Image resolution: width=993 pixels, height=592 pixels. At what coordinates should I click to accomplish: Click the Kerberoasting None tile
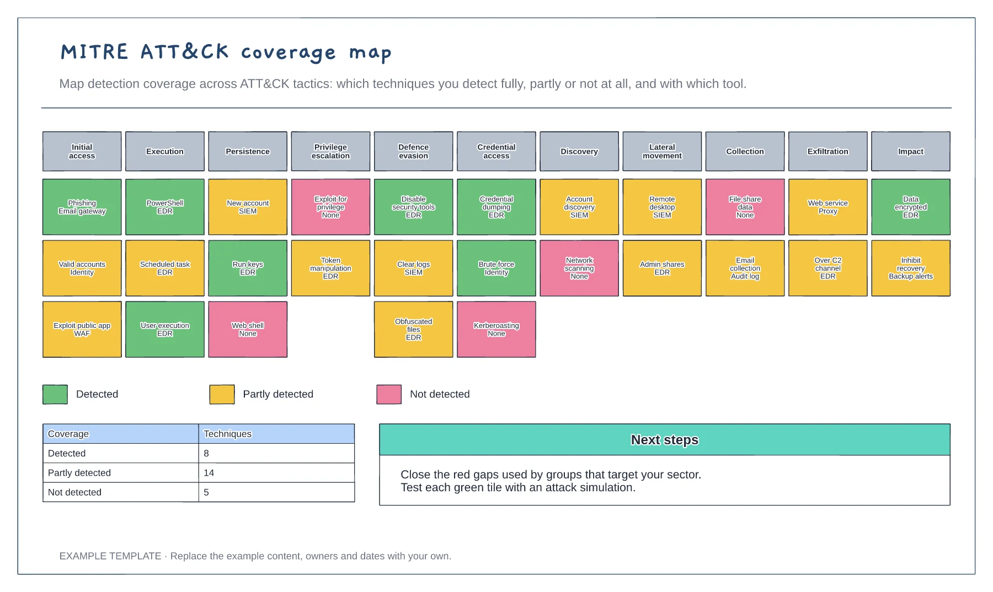point(496,330)
